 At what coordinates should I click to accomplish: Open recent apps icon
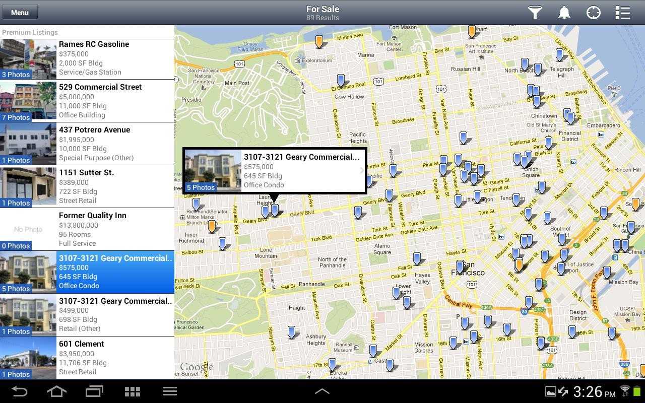(94, 391)
